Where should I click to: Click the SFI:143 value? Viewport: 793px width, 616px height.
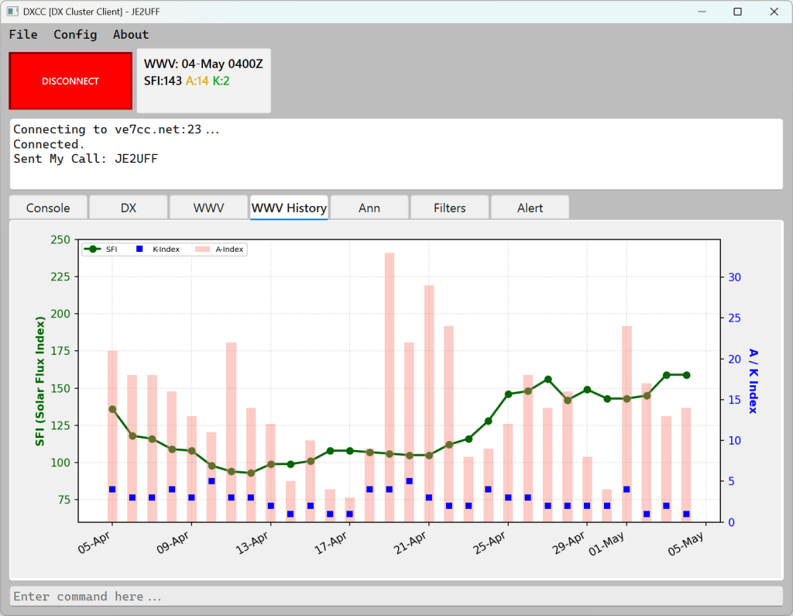click(163, 81)
